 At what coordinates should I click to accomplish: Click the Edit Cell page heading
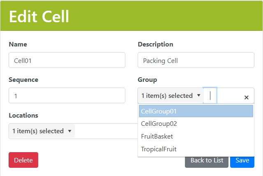coord(39,16)
